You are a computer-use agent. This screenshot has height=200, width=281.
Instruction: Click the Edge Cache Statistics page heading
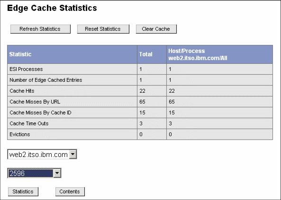(52, 8)
